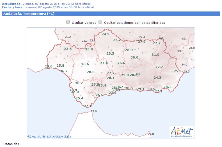Select the 22.7 station value
Image resolution: width=222 pixels, height=147 pixels.
pos(159,67)
